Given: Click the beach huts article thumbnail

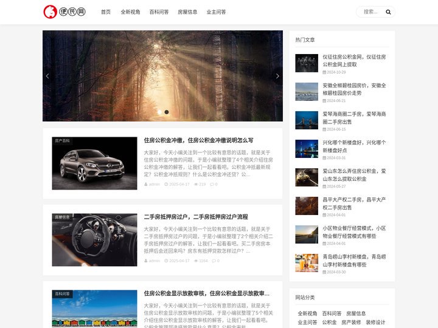Looking at the screenshot, I should (94, 309).
